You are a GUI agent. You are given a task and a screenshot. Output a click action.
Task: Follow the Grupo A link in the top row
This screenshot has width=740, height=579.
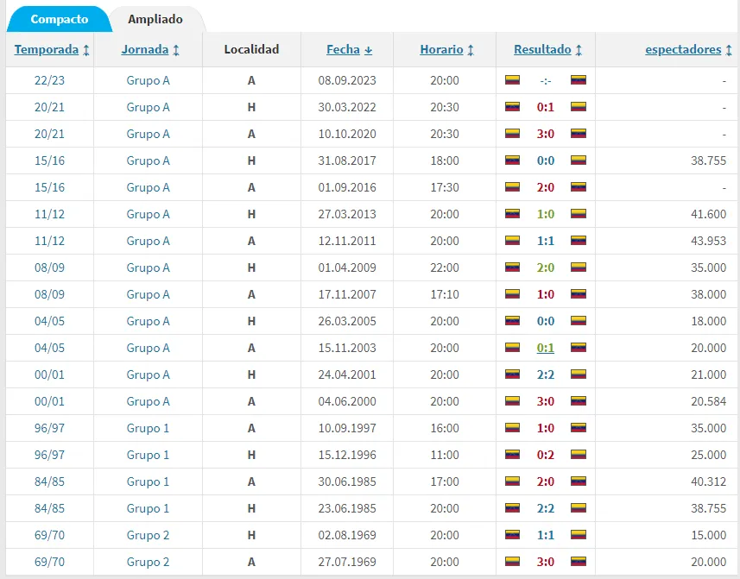(x=147, y=79)
